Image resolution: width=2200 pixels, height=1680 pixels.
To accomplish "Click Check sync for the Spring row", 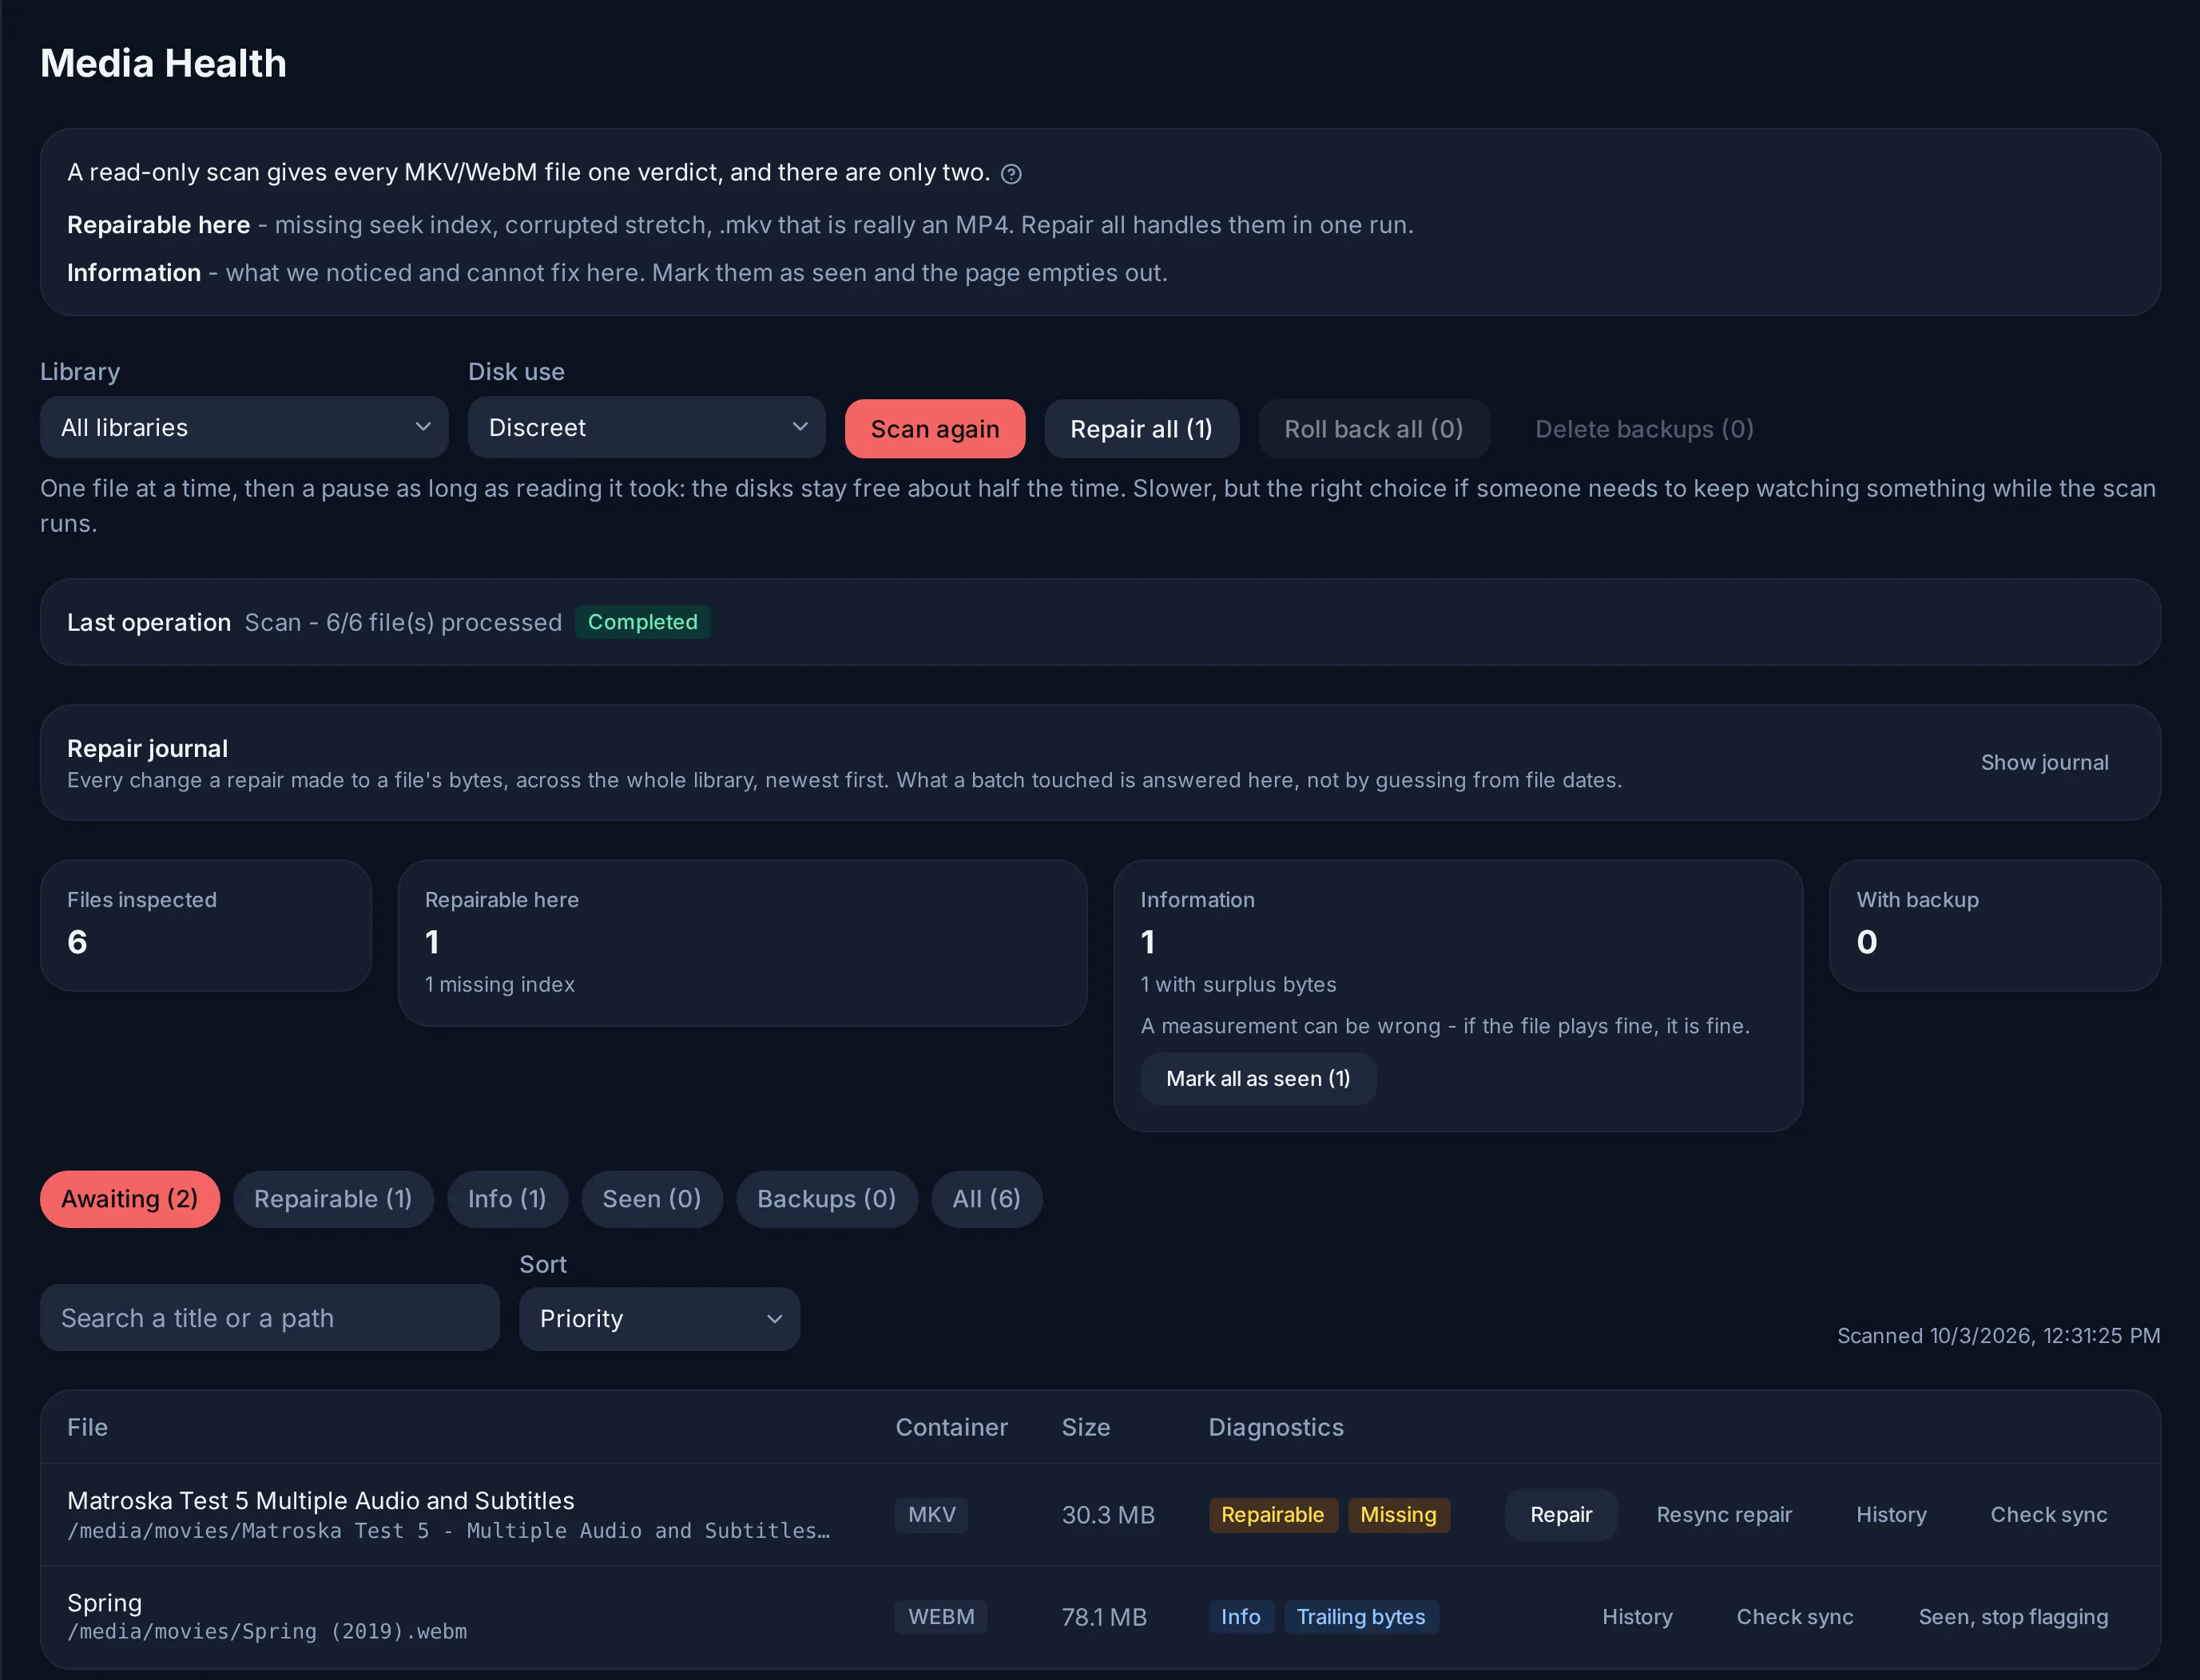I will point(1795,1617).
